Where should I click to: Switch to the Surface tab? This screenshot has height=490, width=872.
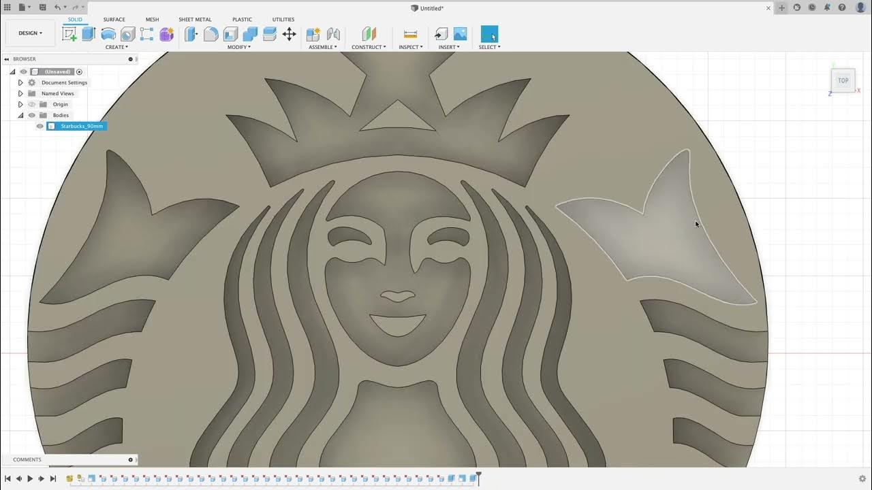coord(114,19)
